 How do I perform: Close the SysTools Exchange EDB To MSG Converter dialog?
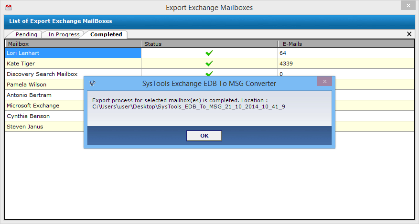click(325, 81)
